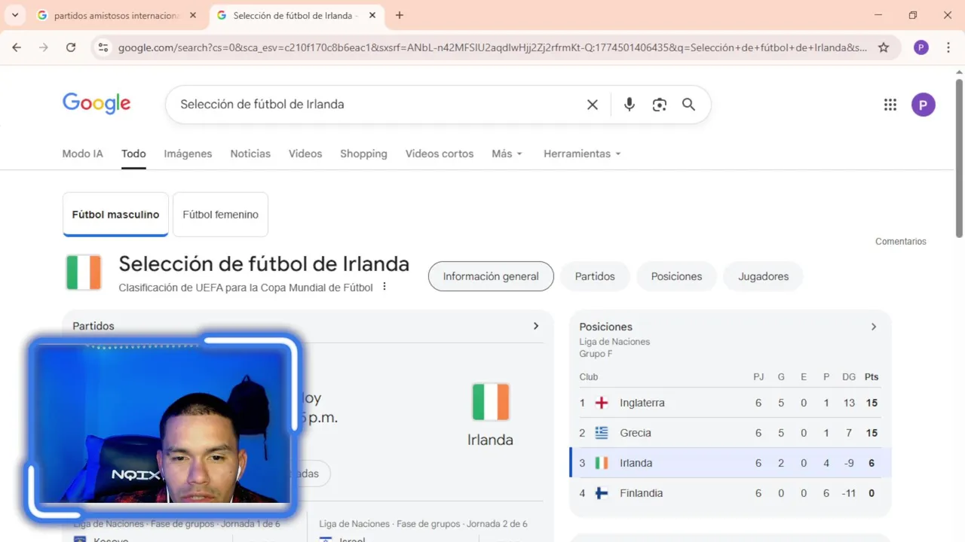
Task: Go back to previous page
Action: (17, 47)
